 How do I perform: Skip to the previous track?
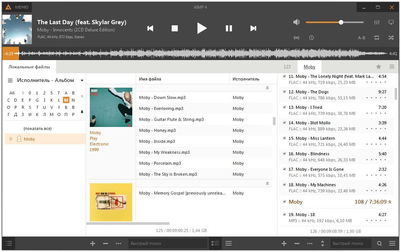point(150,28)
